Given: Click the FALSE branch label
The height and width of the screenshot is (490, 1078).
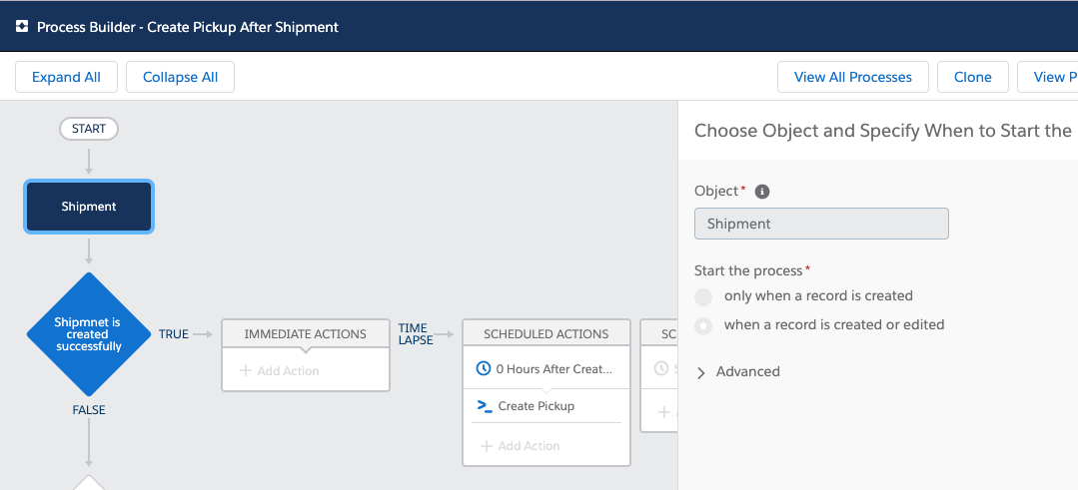Looking at the screenshot, I should coord(89,410).
